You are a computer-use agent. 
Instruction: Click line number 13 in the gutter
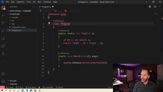click(43, 63)
